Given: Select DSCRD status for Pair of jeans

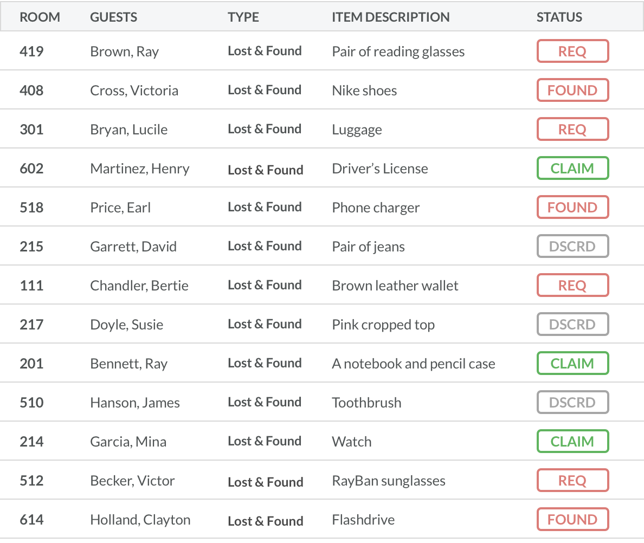Looking at the screenshot, I should click(x=572, y=247).
